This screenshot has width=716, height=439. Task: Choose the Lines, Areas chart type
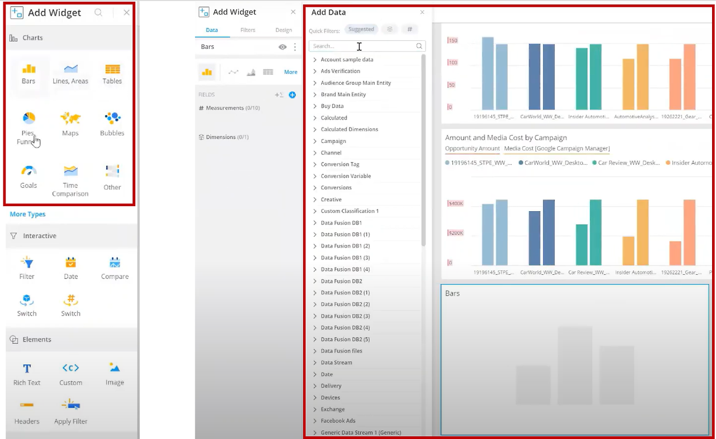pyautogui.click(x=70, y=73)
